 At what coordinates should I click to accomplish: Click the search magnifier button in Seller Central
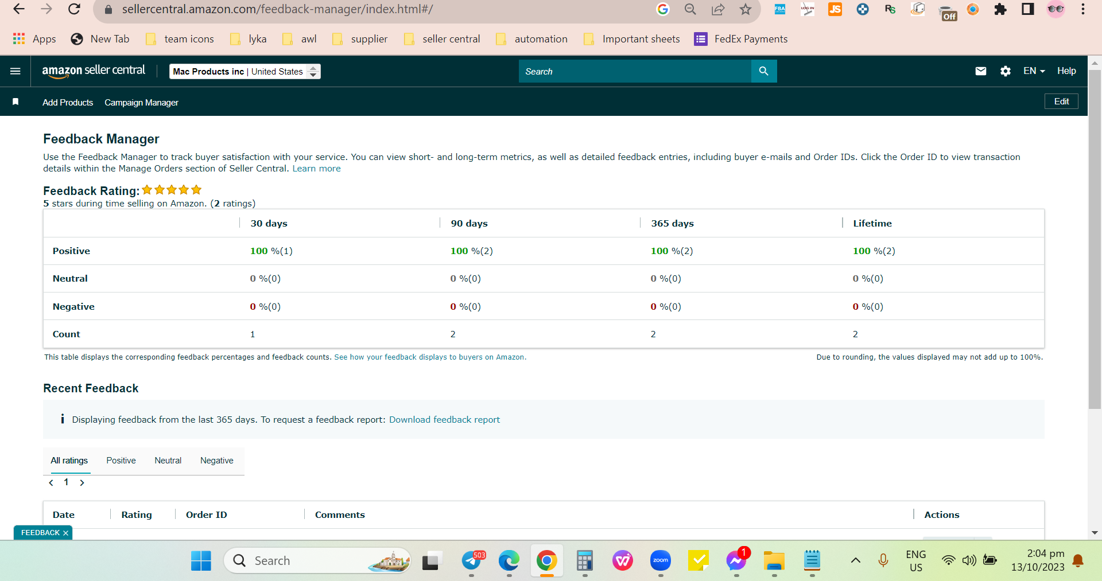click(763, 71)
